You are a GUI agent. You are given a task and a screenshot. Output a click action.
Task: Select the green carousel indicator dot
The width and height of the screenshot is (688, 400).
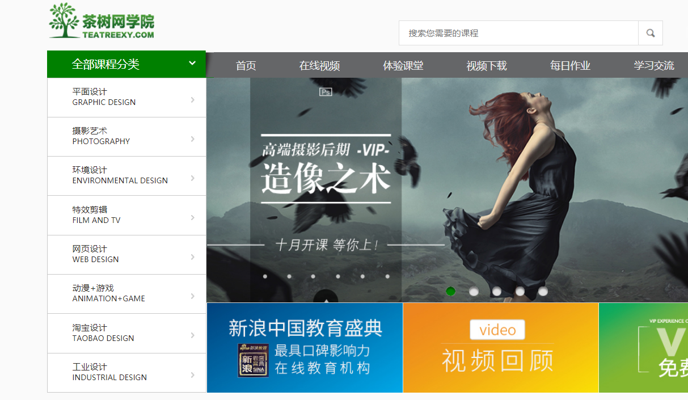click(x=450, y=291)
